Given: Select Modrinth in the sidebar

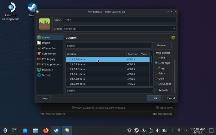Looking at the screenshot, I should [x=50, y=70].
